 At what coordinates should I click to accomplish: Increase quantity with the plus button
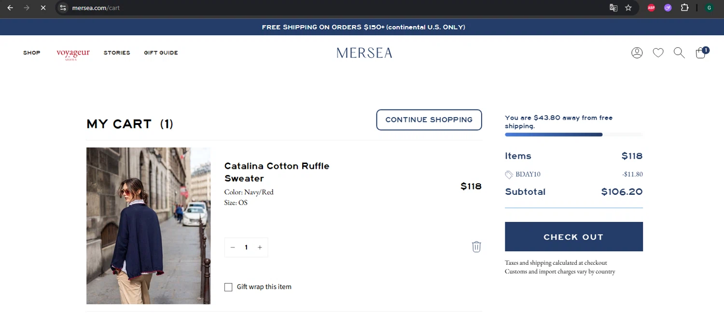tap(260, 247)
